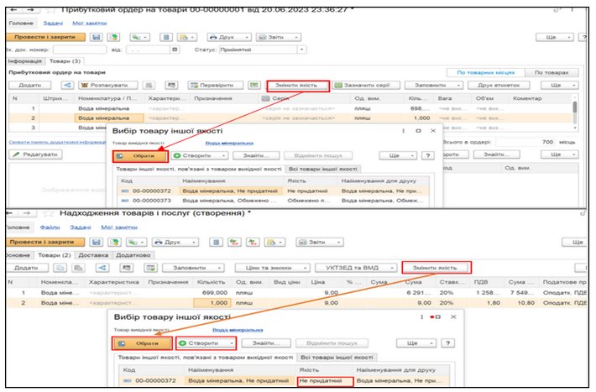
Task: Open help question mark in upper dialog
Action: point(426,155)
